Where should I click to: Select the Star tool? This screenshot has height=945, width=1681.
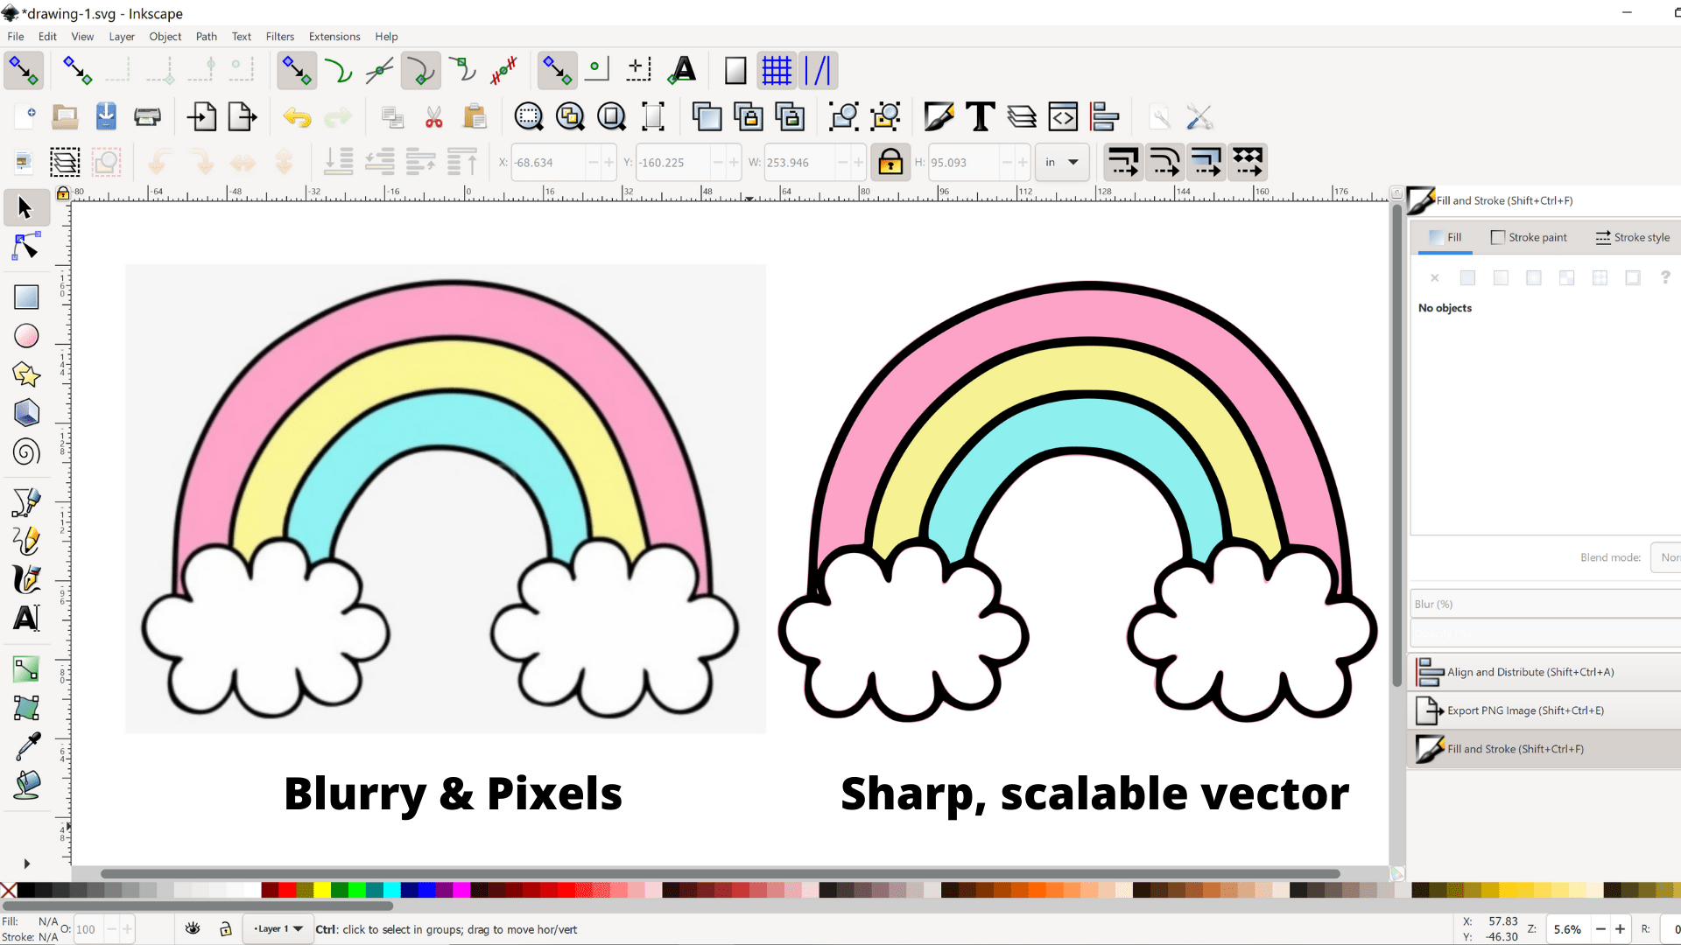click(x=26, y=374)
